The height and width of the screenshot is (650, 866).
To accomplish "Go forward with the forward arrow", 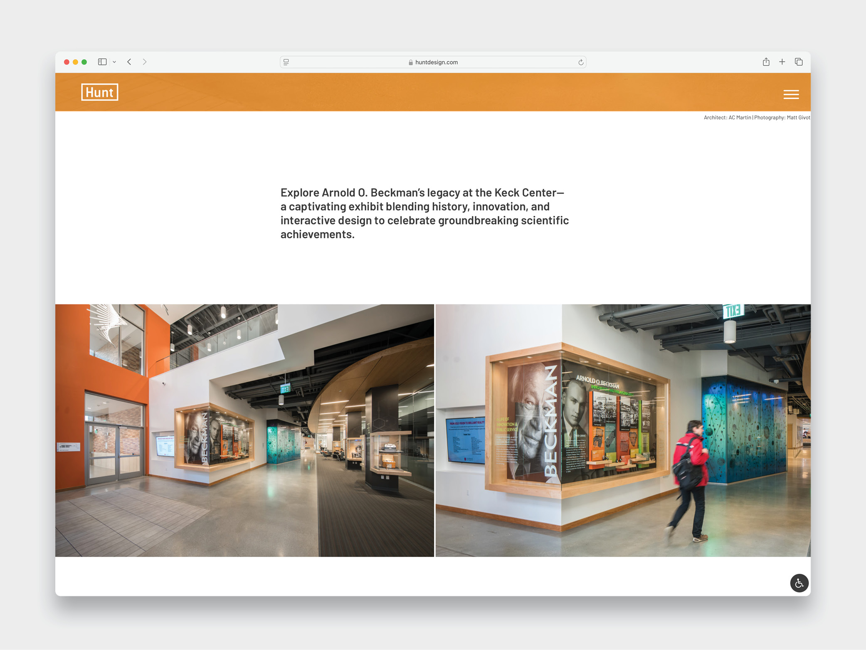I will click(145, 62).
